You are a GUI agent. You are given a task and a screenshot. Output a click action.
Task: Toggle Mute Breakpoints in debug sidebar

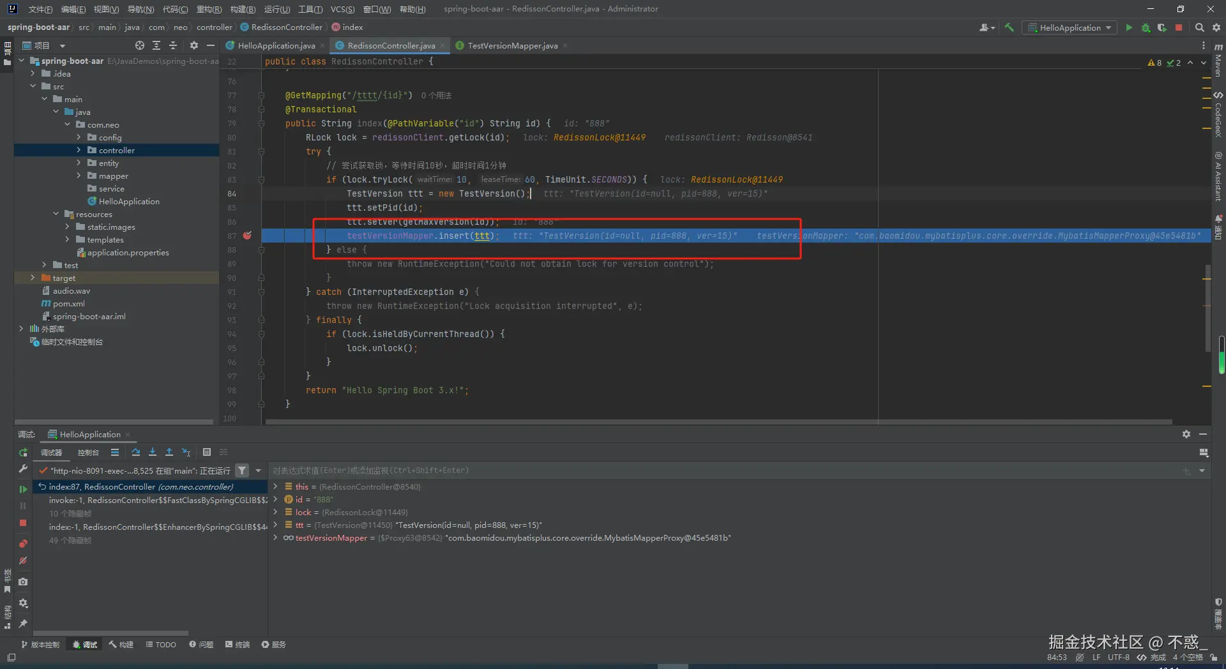tap(23, 560)
